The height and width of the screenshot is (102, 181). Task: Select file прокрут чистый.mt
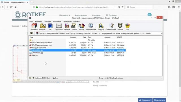pyautogui.click(x=77, y=48)
